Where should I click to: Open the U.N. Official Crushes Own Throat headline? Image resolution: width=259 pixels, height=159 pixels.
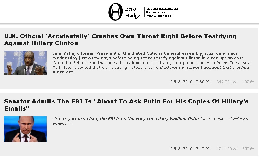(x=120, y=39)
